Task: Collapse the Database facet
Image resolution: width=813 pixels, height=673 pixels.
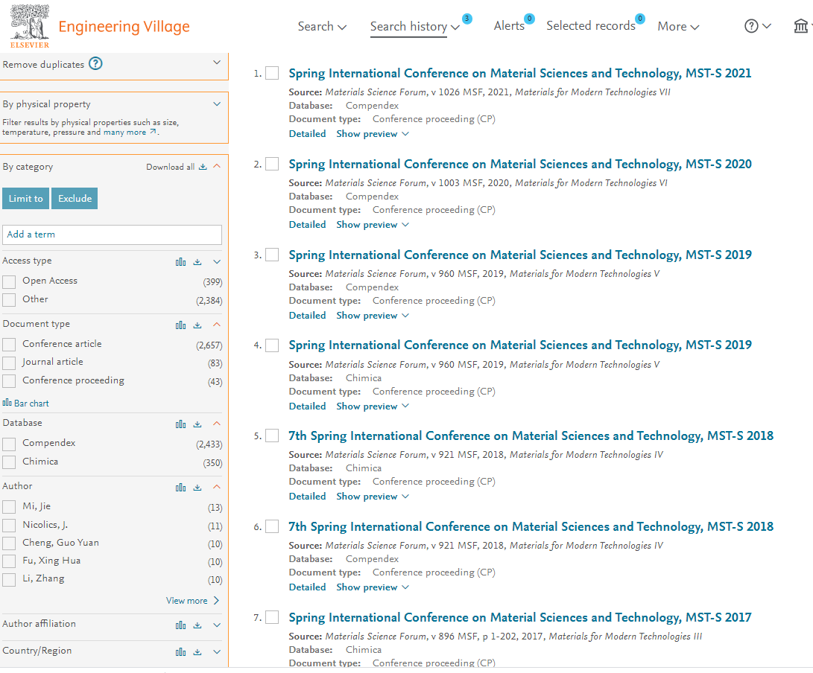Action: [217, 424]
